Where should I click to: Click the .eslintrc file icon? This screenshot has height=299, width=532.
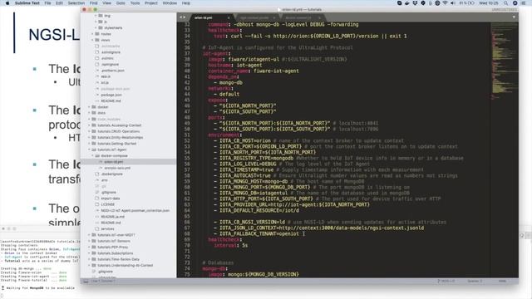tap(97, 58)
